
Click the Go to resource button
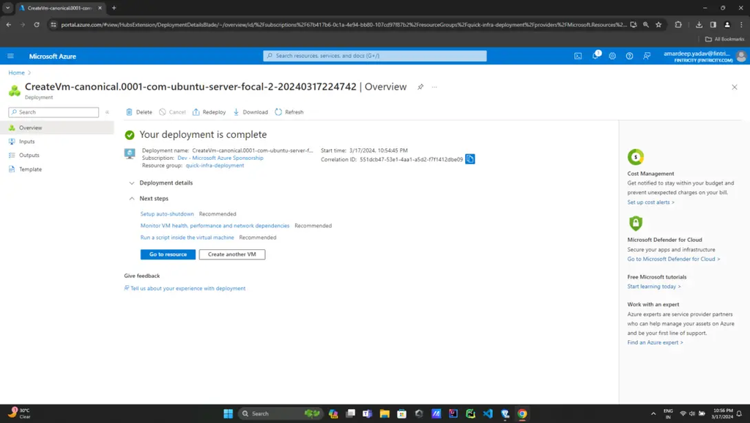click(x=168, y=254)
